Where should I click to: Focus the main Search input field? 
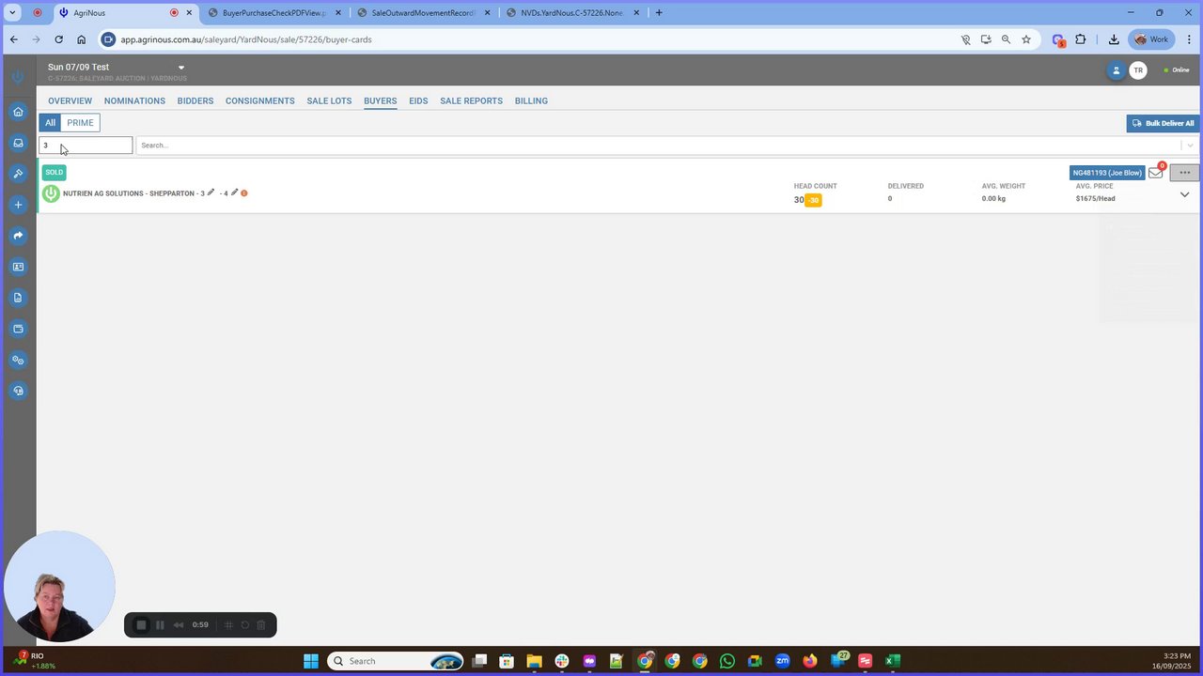(x=658, y=146)
